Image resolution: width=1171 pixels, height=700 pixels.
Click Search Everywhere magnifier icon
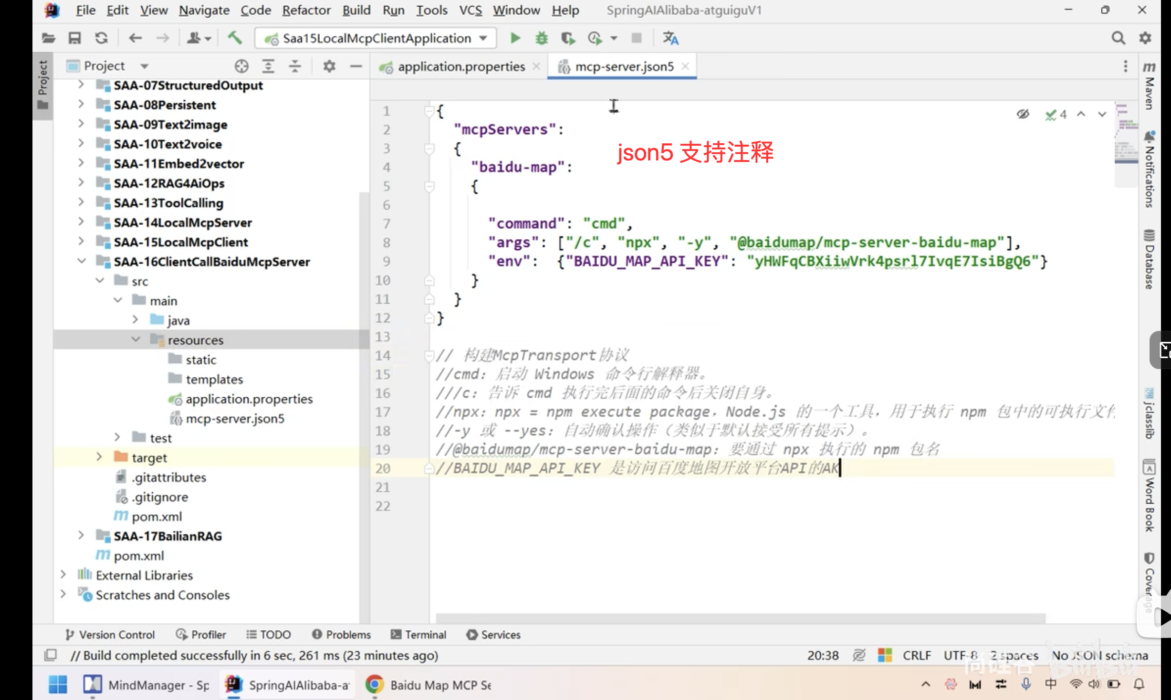(x=1118, y=38)
